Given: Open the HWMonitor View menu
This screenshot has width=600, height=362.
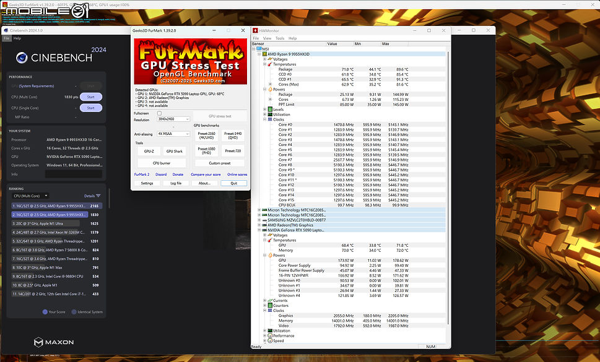Looking at the screenshot, I should (267, 38).
